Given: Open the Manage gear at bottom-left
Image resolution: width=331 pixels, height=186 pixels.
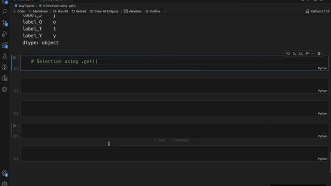Looking at the screenshot, I should click(5, 184).
